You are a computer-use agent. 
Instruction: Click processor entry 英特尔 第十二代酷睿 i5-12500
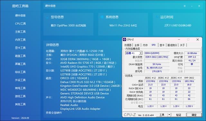pos(82,51)
